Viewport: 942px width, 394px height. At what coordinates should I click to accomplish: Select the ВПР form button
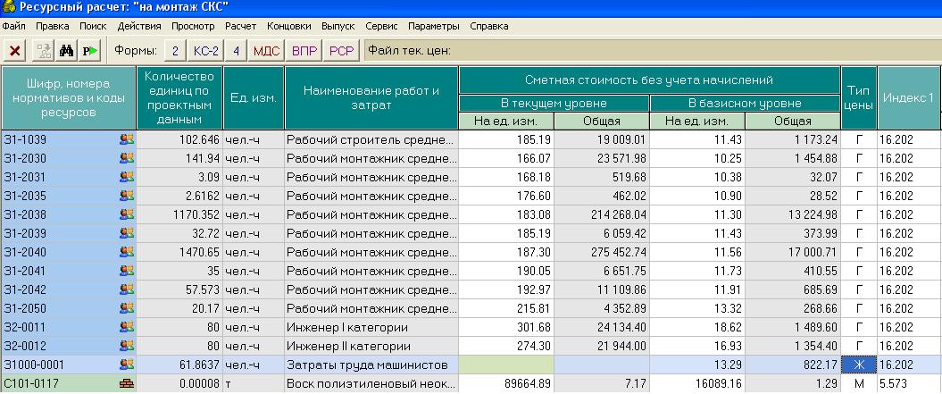[x=304, y=51]
